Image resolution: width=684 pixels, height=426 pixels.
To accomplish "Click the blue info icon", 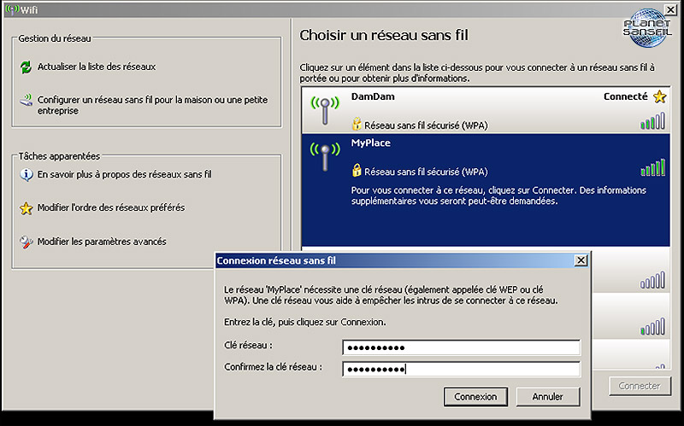I will 27,175.
